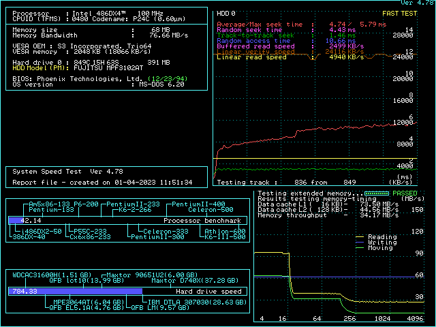Click the Testing extended memory progress bar
The image size is (436, 327).
pyautogui.click(x=377, y=193)
